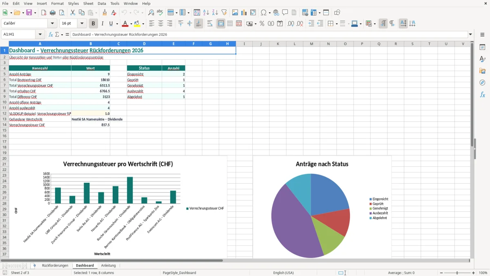This screenshot has width=490, height=276.
Task: Click the PageStyle_Dashboard status bar field
Action: (x=179, y=273)
